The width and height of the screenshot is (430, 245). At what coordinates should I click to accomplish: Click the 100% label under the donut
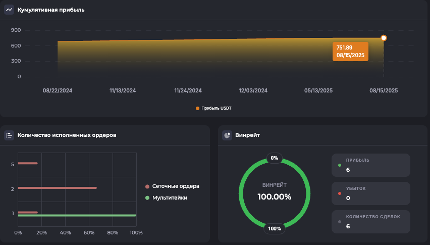click(275, 228)
